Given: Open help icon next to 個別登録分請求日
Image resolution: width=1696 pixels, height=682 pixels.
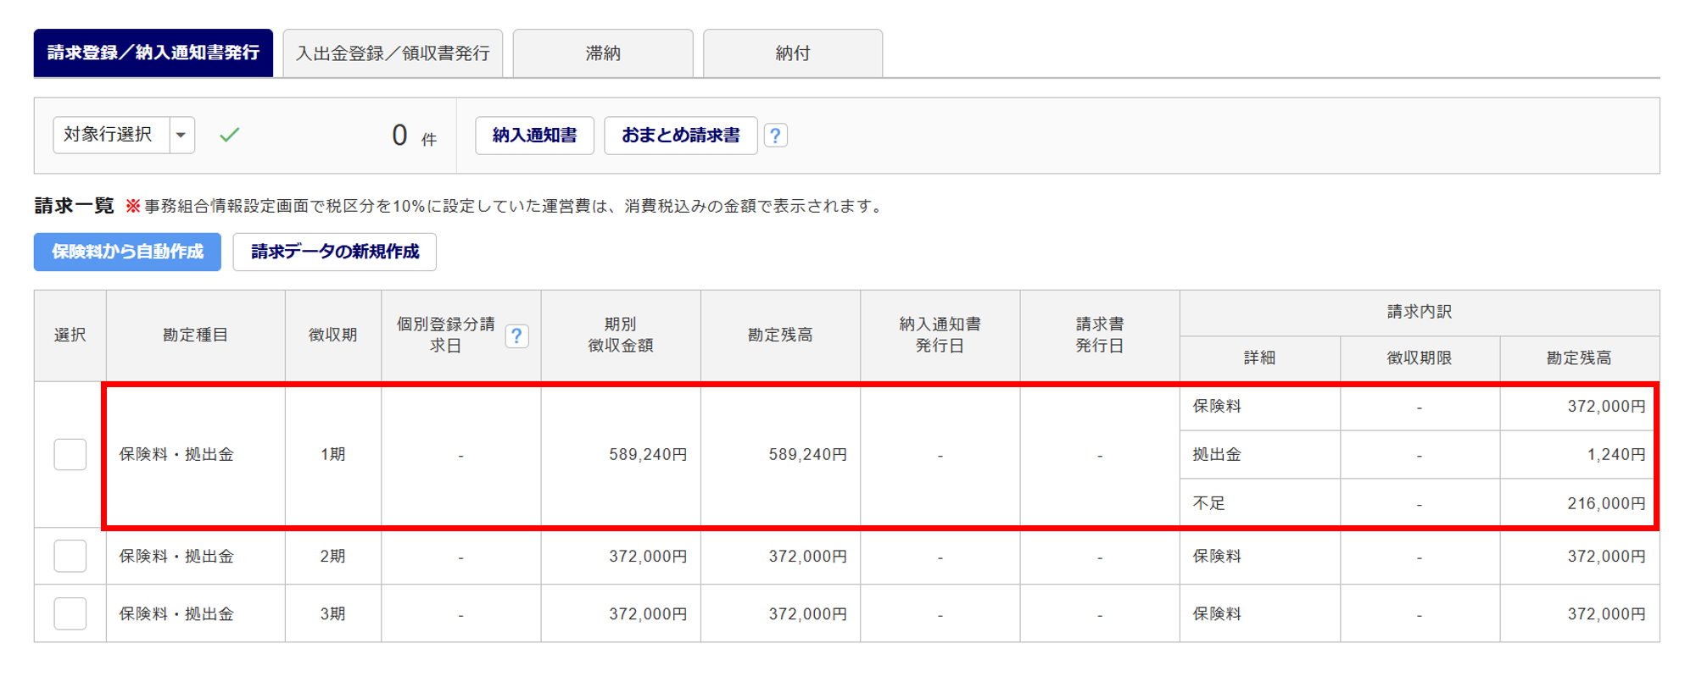Looking at the screenshot, I should point(516,336).
